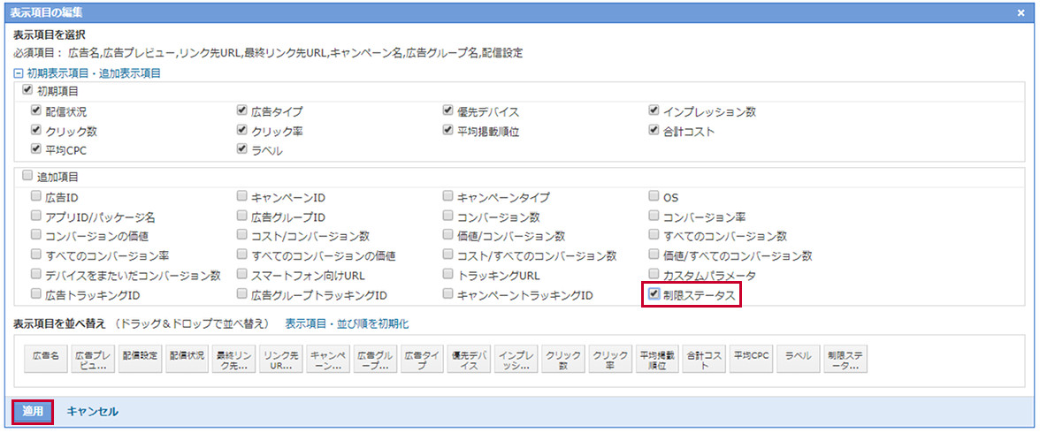Close the 表示項目の編集 dialog with X
The image size is (1040, 433).
(1021, 12)
